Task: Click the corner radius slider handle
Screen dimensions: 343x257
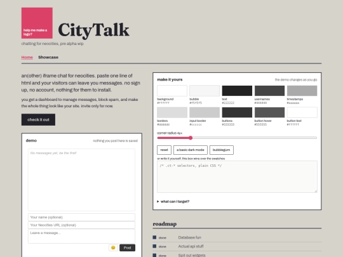Action: click(x=191, y=138)
